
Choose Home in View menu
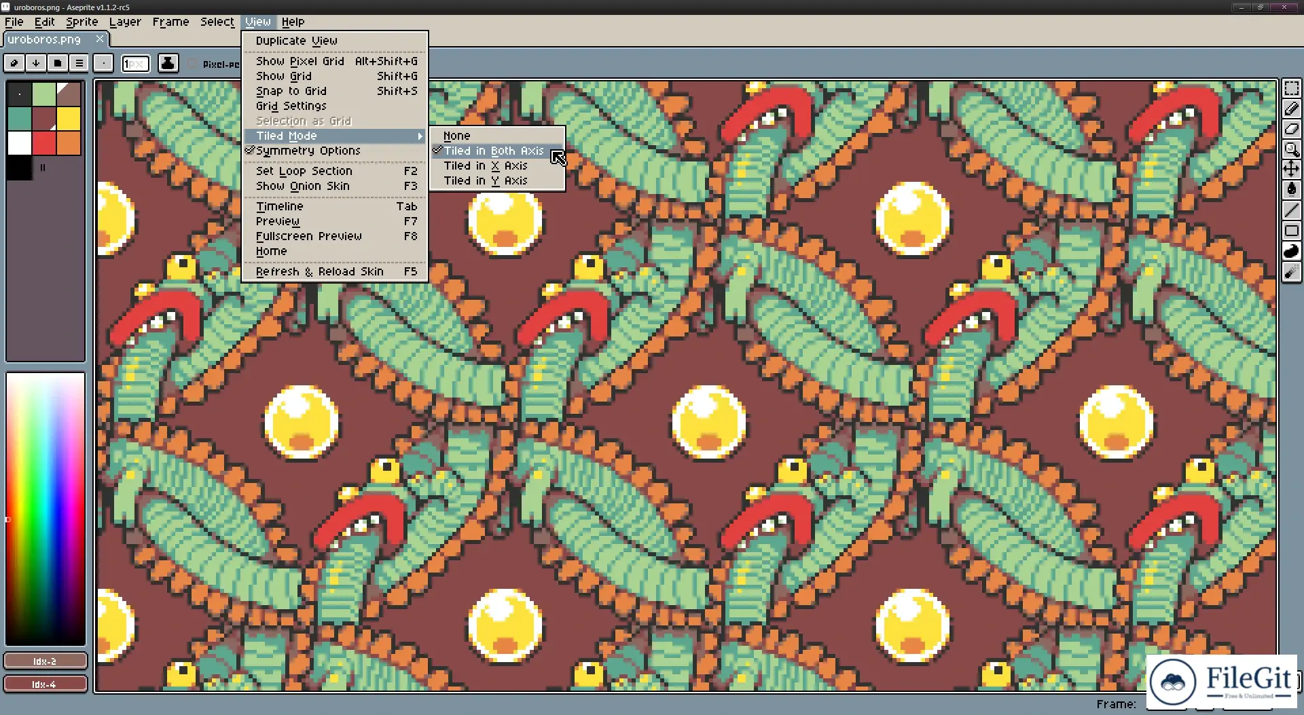tap(335, 251)
